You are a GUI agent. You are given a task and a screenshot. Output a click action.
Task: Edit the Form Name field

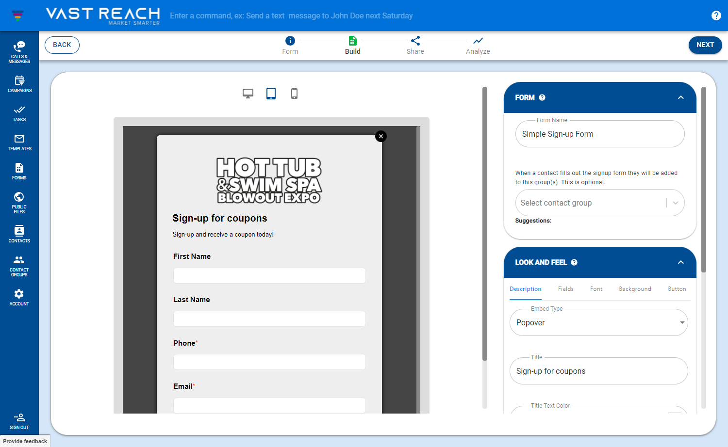[x=600, y=134]
